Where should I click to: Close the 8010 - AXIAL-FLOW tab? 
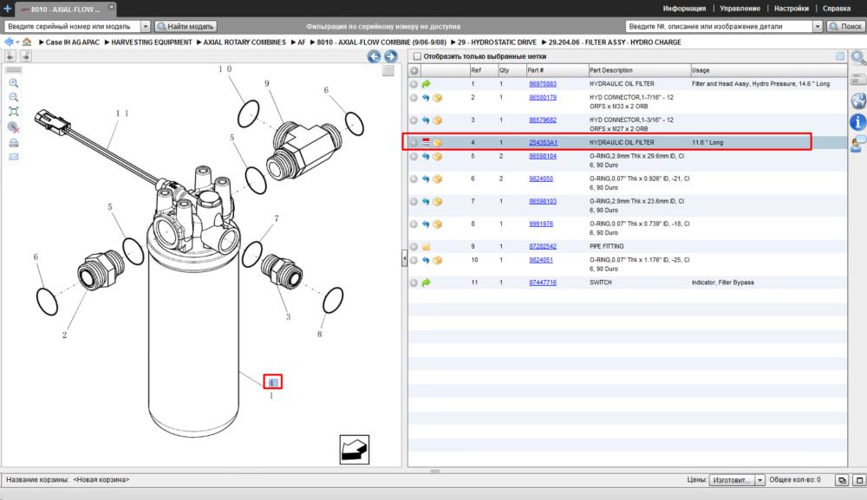pyautogui.click(x=111, y=7)
